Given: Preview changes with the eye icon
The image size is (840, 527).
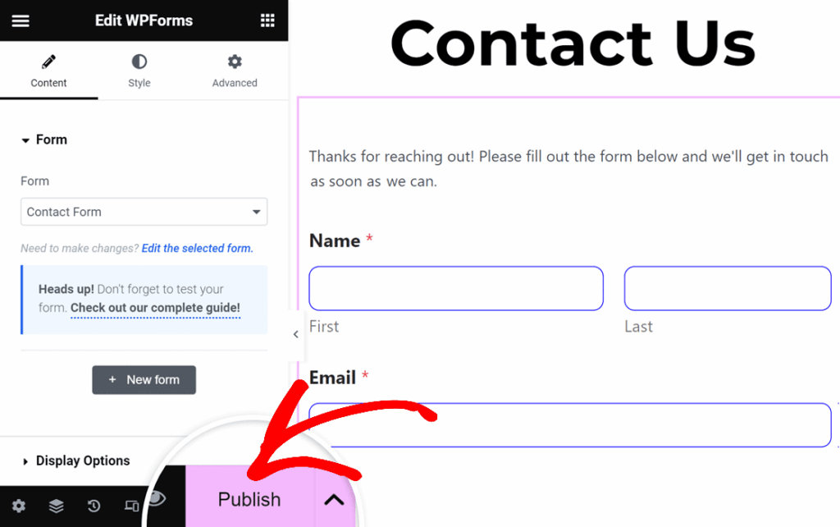Looking at the screenshot, I should coord(158,501).
